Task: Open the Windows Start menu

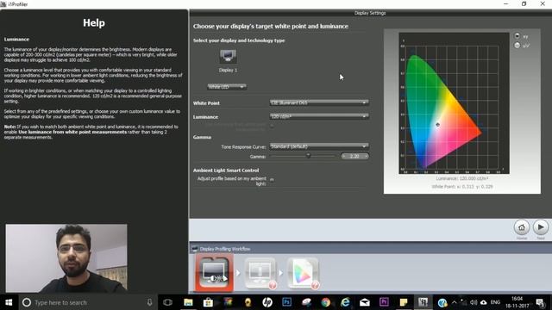Action: (x=9, y=302)
